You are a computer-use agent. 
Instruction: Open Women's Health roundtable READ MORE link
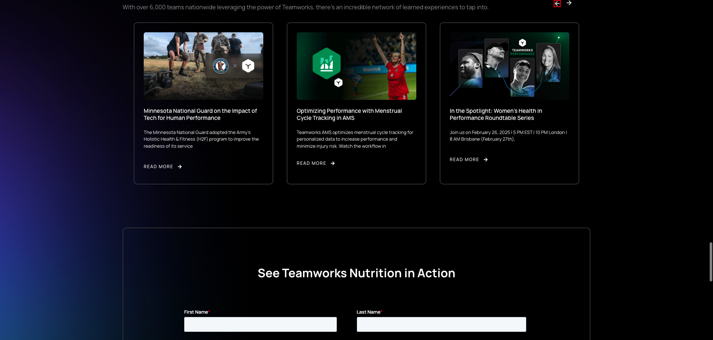tap(464, 160)
